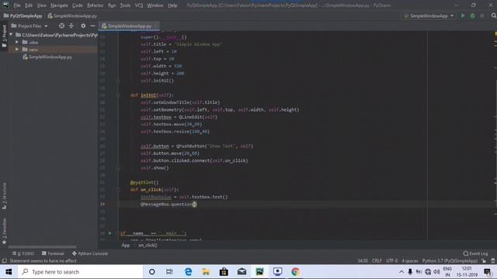Click on_click() breadcrumb below editor

point(148,245)
